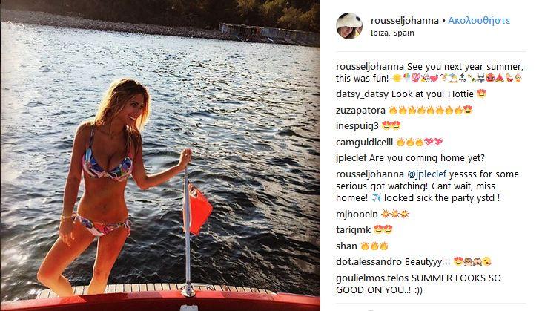Click airplane emoji in rousseljohanna's reply
The height and width of the screenshot is (311, 542).
377,198
